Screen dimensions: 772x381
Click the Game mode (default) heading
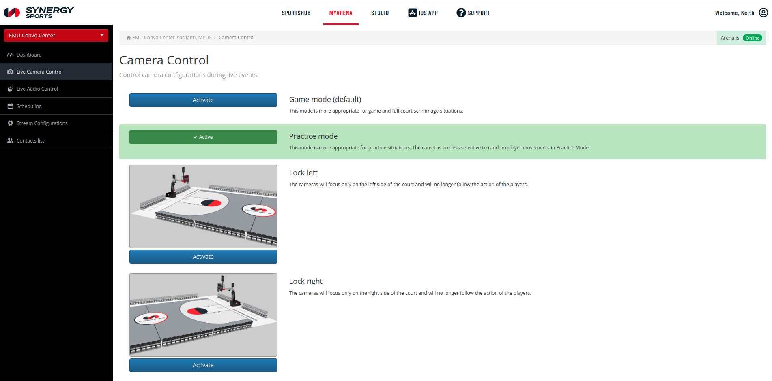click(x=325, y=100)
